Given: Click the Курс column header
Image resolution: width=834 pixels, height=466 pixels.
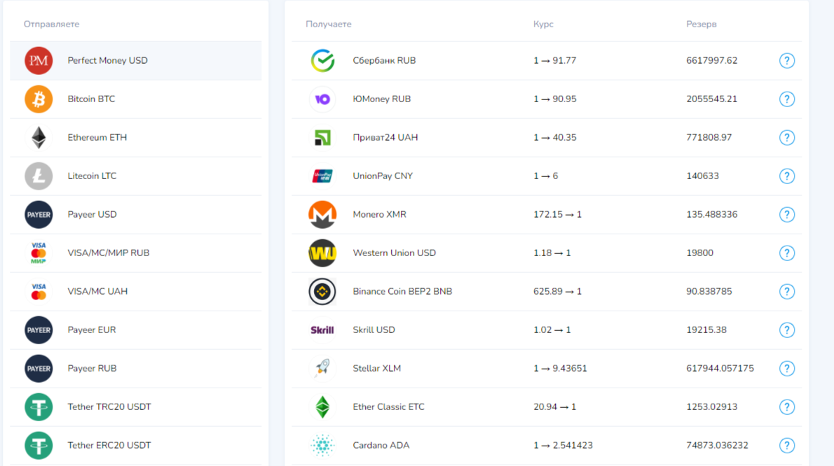Looking at the screenshot, I should [x=543, y=24].
